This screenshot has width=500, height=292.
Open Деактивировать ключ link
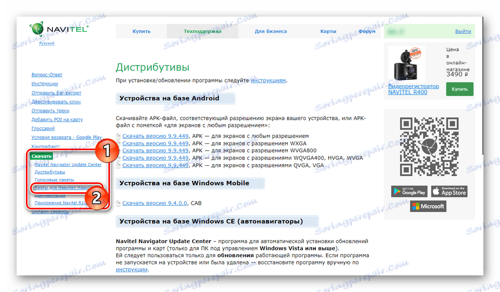point(56,102)
